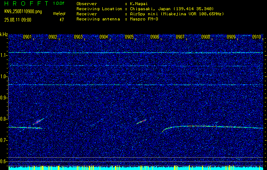267x170 pixels.
Task: Click the 0.9 frequency axis label
Action: click(3, 98)
